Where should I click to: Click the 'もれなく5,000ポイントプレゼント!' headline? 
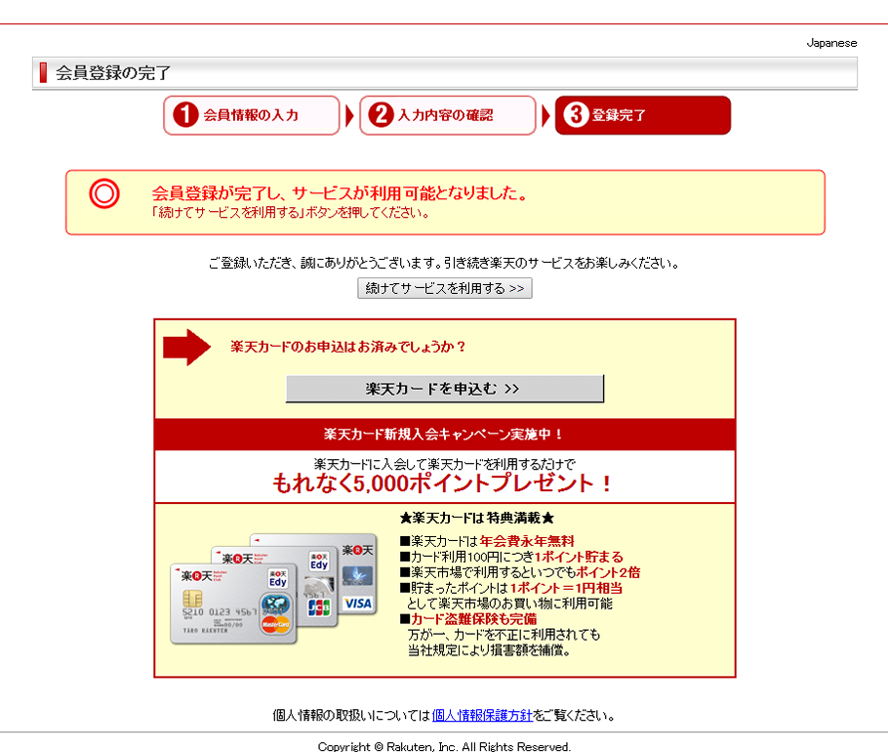click(x=444, y=483)
